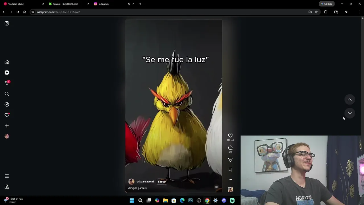Click the Seguir button next to cristiansavoini

coord(162,182)
